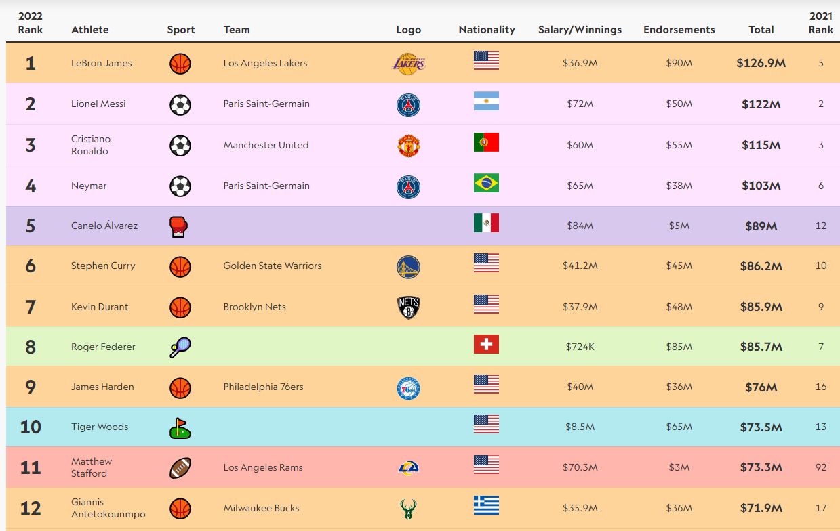Select the Paris Saint-Germain team in Neymar's row
Screen dimensions: 840x531
tap(266, 186)
